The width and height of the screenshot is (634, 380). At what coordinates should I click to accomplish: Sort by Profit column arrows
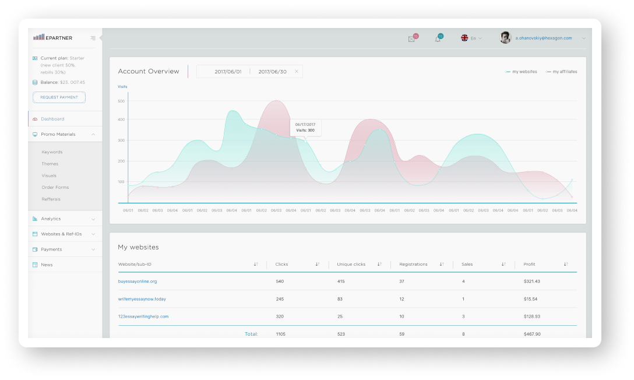566,265
